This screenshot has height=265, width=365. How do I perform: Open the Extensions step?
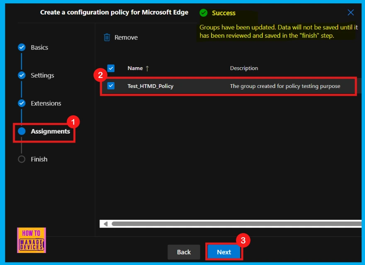[46, 103]
